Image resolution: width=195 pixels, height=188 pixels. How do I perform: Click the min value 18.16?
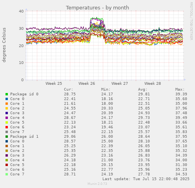(x=107, y=99)
